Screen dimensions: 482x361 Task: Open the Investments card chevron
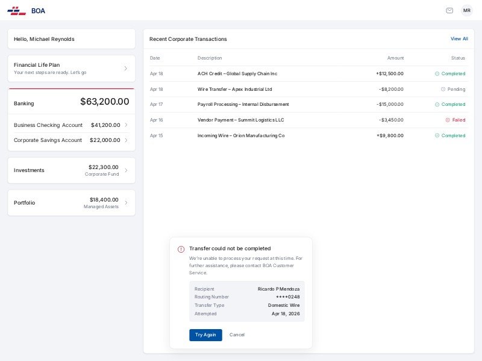pos(126,170)
